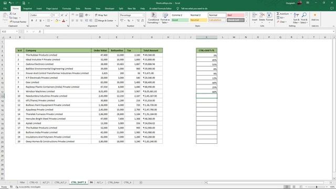
Task: Apply yellow fill color to cell
Action: 57,20
